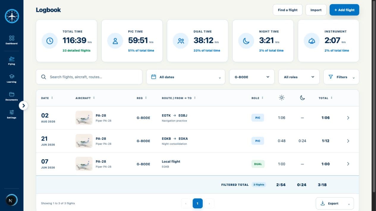376x211 pixels.
Task: Expand the sidebar with the arrow button
Action: pyautogui.click(x=23, y=105)
